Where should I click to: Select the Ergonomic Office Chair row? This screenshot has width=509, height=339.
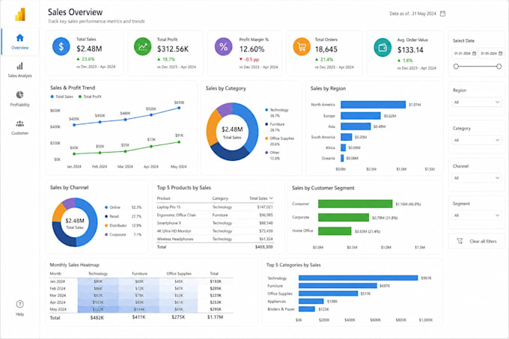tap(215, 215)
